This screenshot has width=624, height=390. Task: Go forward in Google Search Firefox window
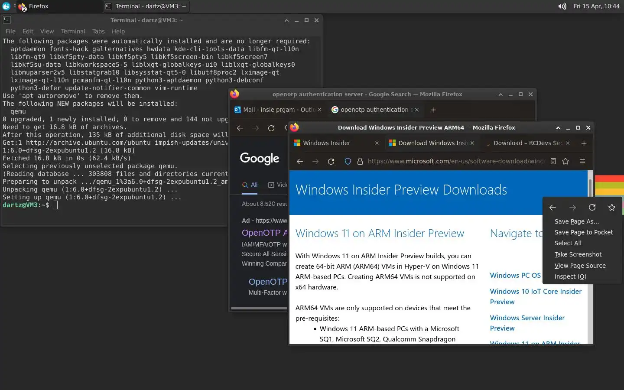click(256, 128)
